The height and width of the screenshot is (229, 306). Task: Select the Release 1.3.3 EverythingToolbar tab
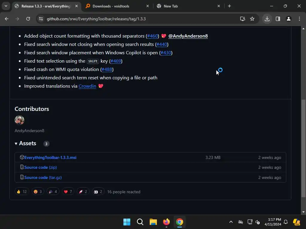46,6
